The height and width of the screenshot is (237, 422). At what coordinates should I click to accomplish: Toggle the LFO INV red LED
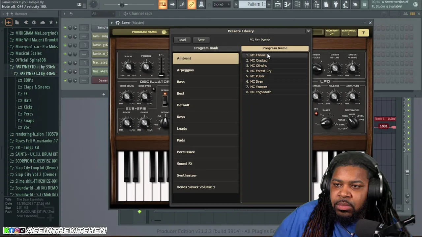[x=316, y=114]
